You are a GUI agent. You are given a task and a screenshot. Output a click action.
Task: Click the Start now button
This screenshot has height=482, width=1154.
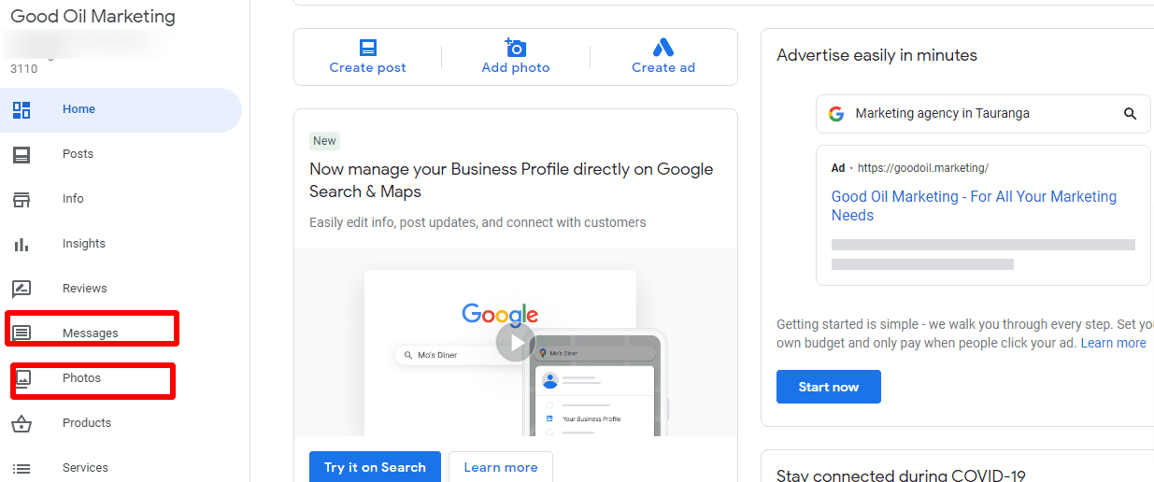[829, 387]
